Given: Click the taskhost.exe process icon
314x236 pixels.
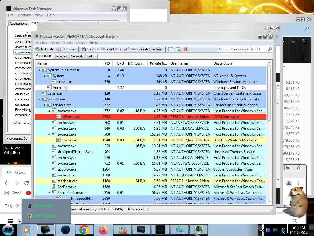Looking at the screenshot, I should [54, 181].
